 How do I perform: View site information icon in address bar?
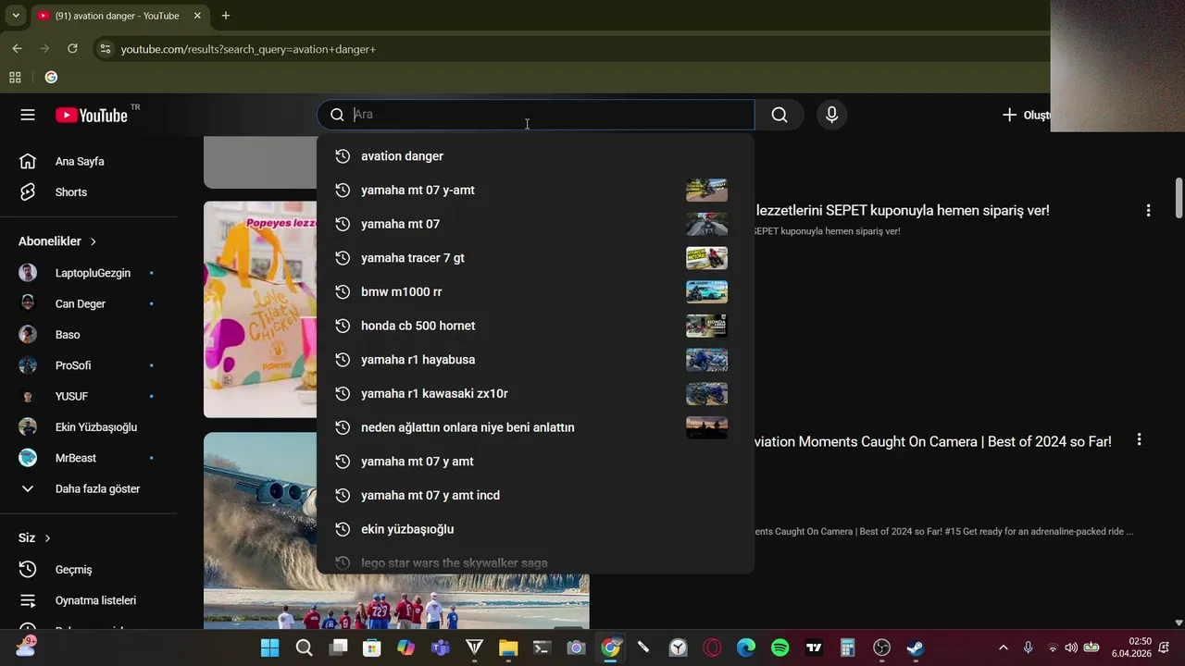[x=106, y=49]
